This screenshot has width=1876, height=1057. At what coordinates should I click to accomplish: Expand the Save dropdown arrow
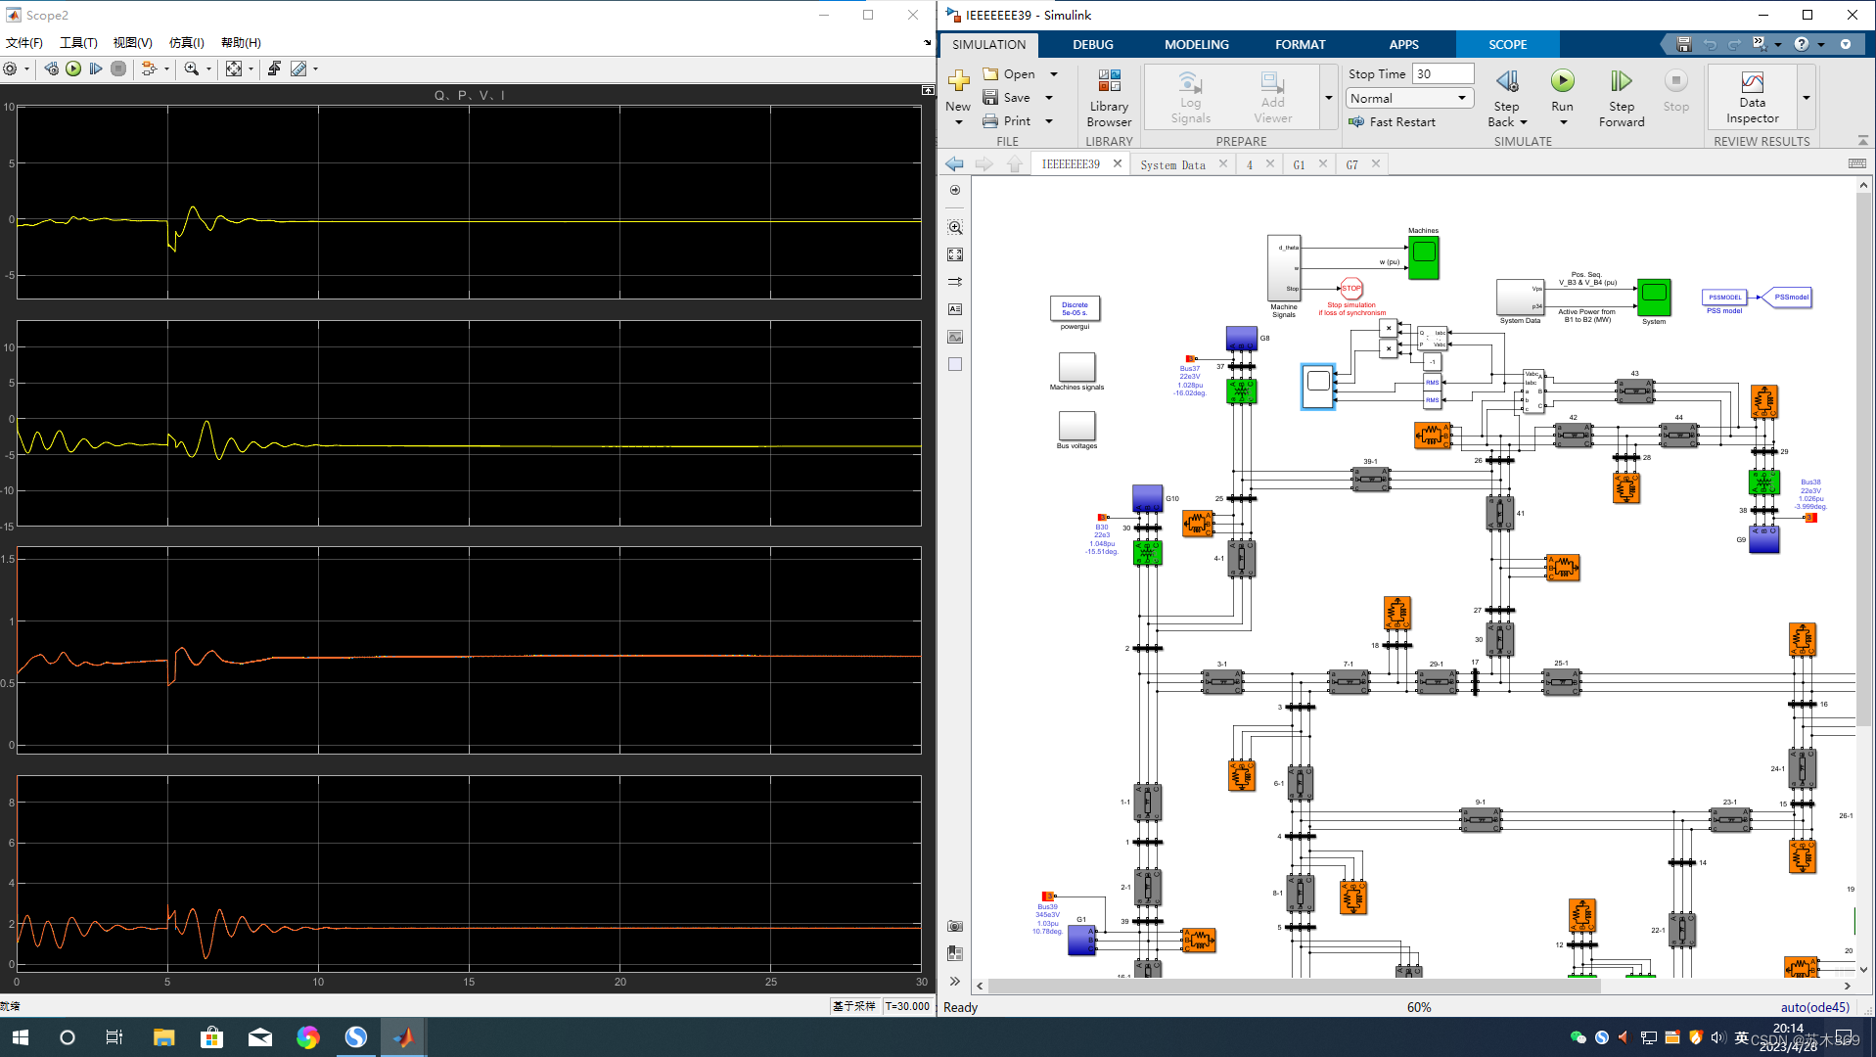coord(1049,98)
